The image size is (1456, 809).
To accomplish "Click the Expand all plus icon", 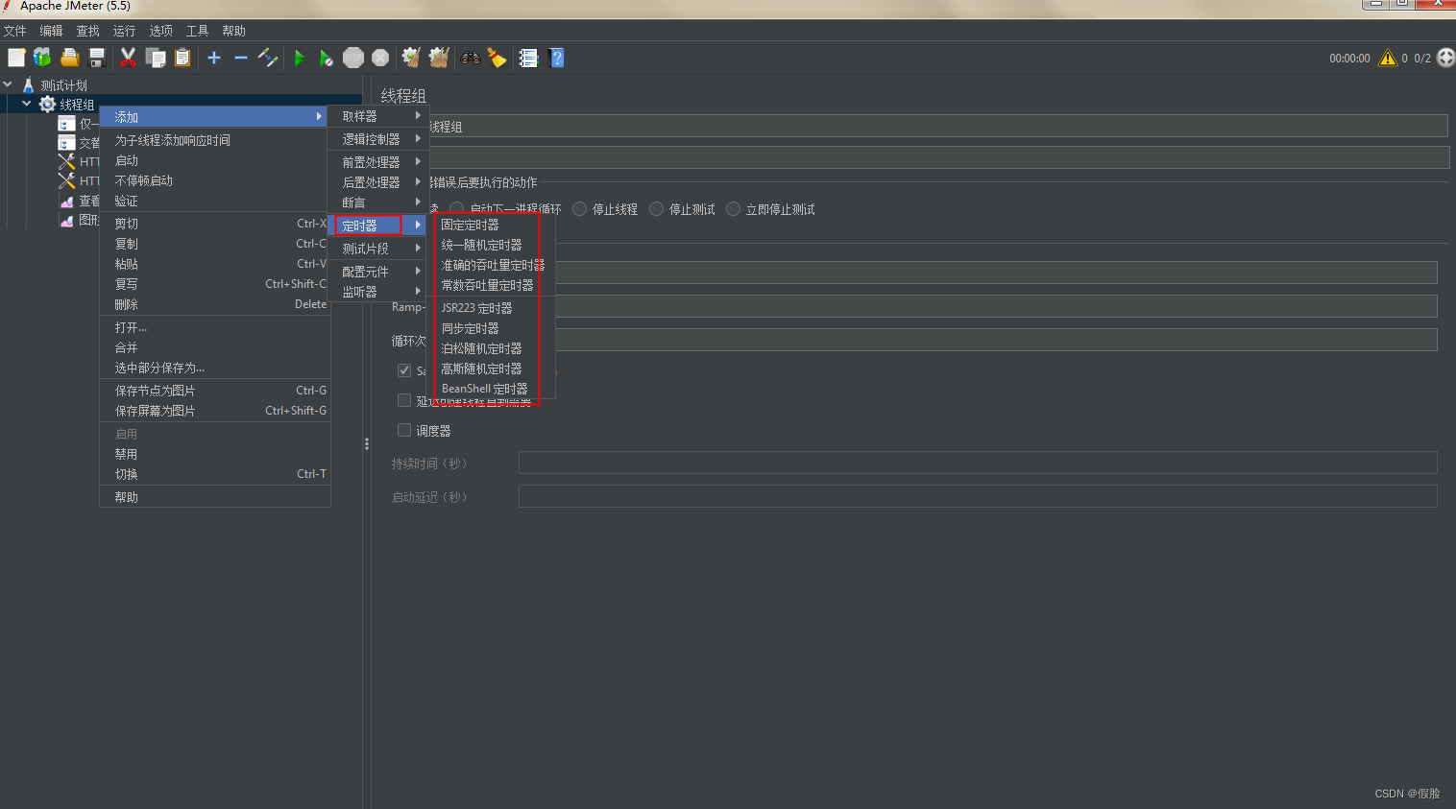I will 214,58.
